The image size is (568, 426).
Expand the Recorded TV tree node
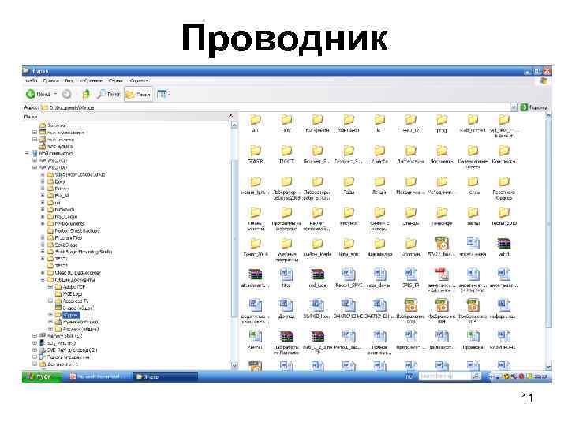click(50, 301)
